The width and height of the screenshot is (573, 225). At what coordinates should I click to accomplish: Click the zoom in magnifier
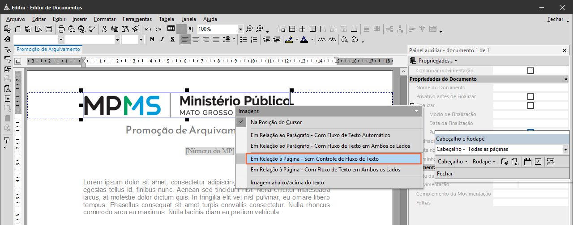tap(259, 29)
